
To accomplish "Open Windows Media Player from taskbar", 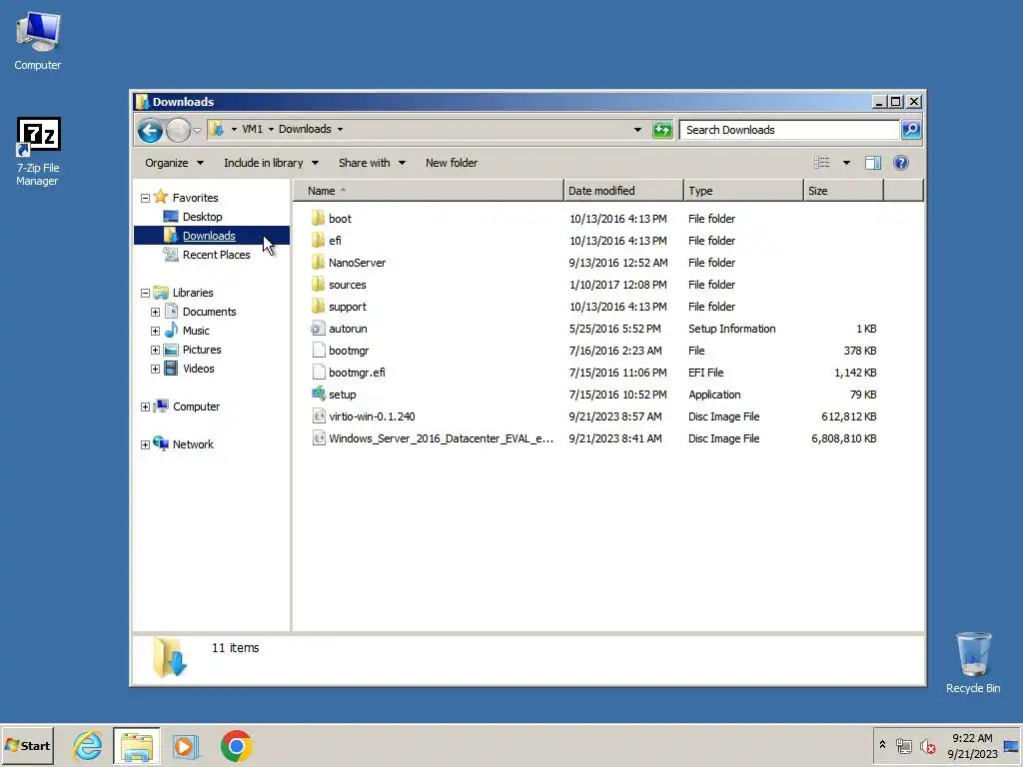I will [x=185, y=746].
